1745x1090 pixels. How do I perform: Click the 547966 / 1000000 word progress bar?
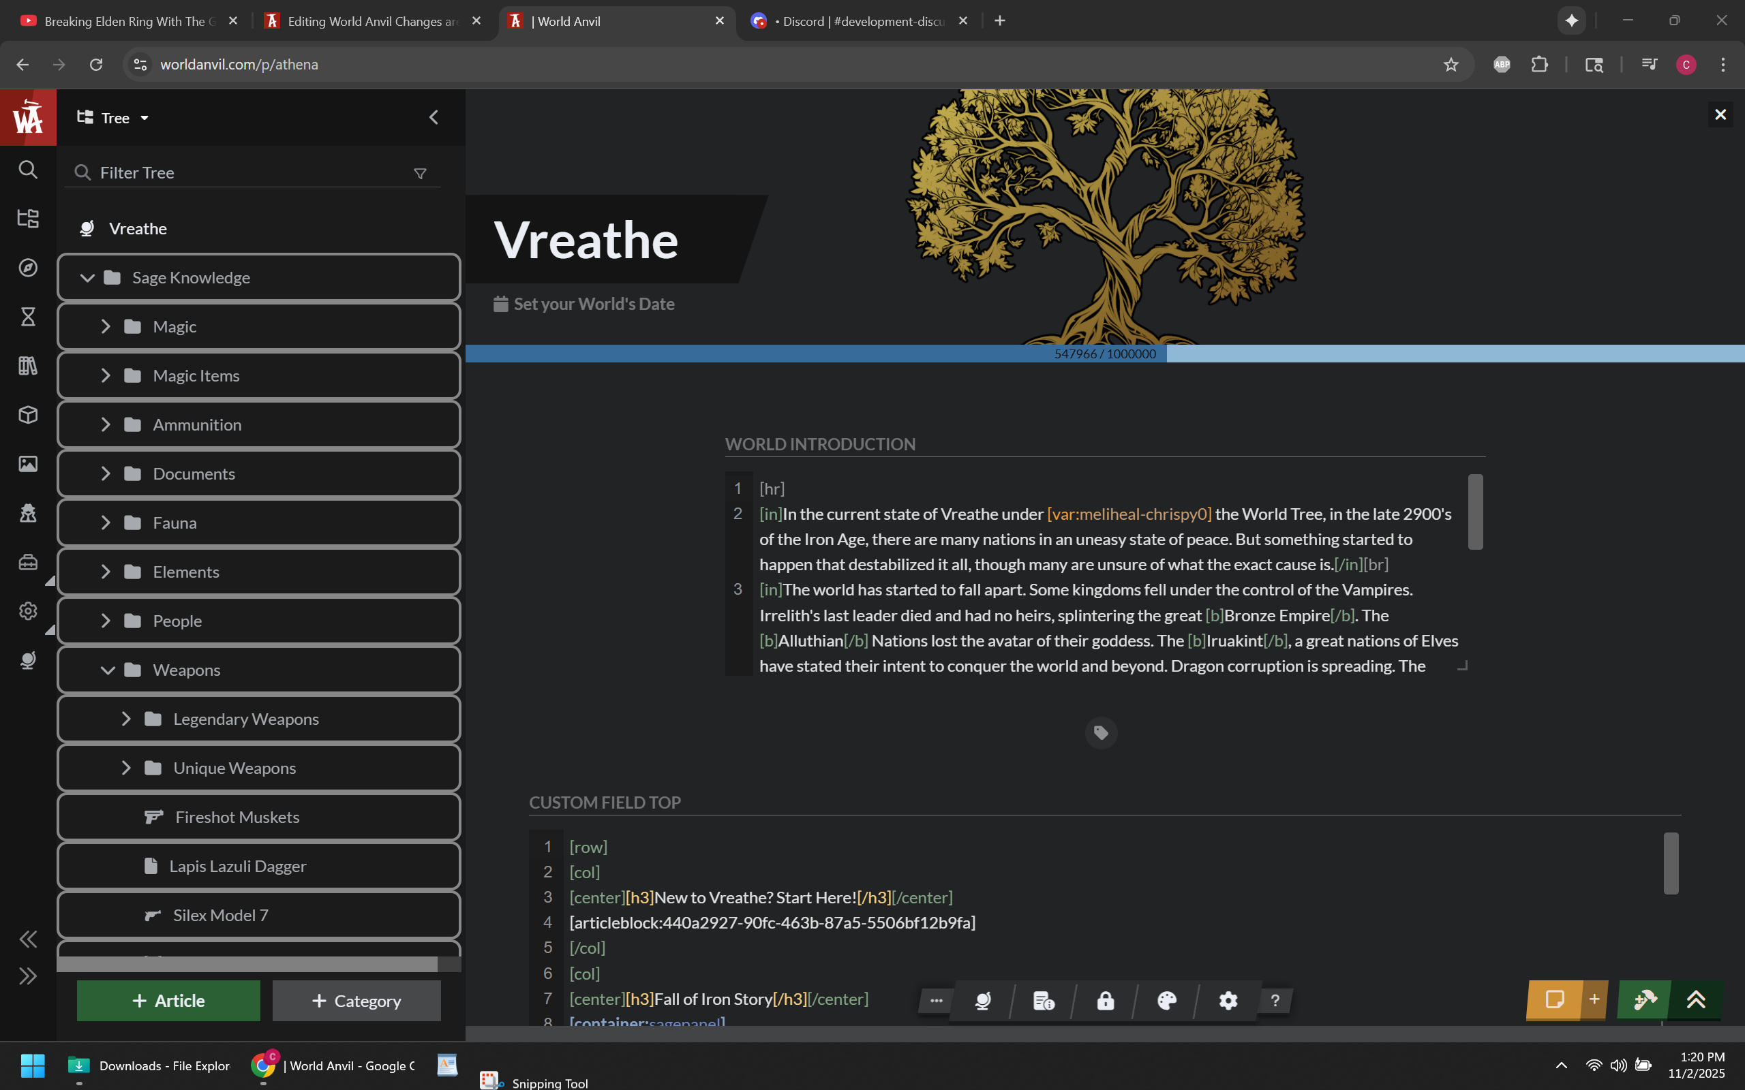pos(1104,354)
